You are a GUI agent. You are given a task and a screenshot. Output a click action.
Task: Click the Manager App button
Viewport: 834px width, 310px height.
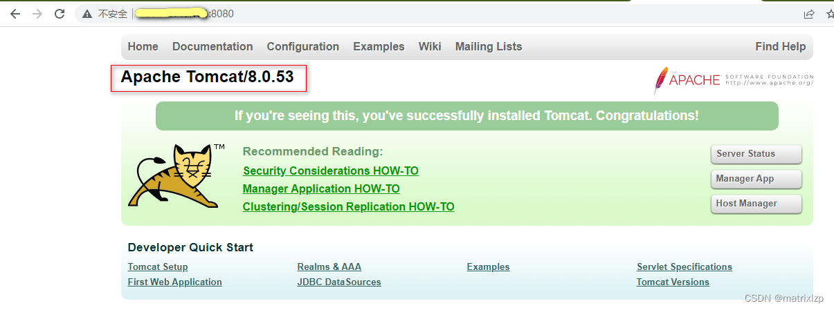pyautogui.click(x=756, y=179)
